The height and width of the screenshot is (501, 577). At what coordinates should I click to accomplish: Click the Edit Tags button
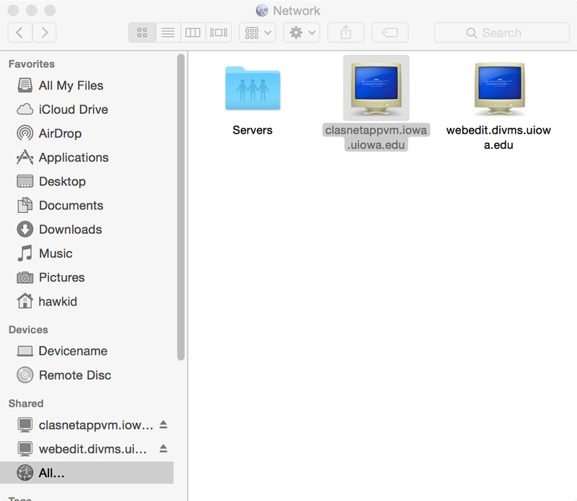point(389,32)
